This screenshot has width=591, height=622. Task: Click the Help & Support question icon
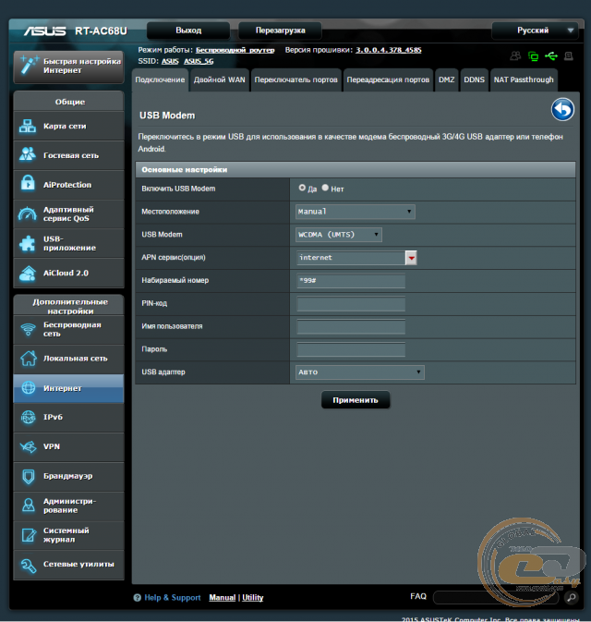tap(138, 598)
